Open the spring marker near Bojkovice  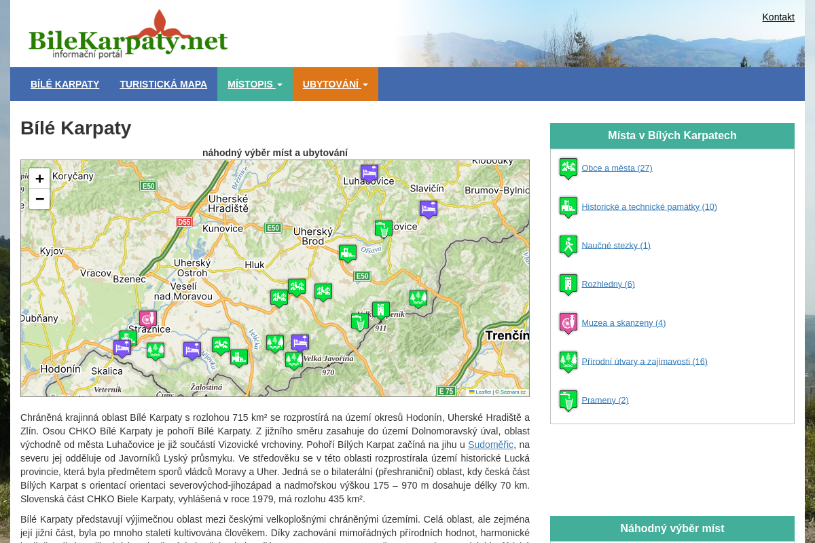(384, 229)
